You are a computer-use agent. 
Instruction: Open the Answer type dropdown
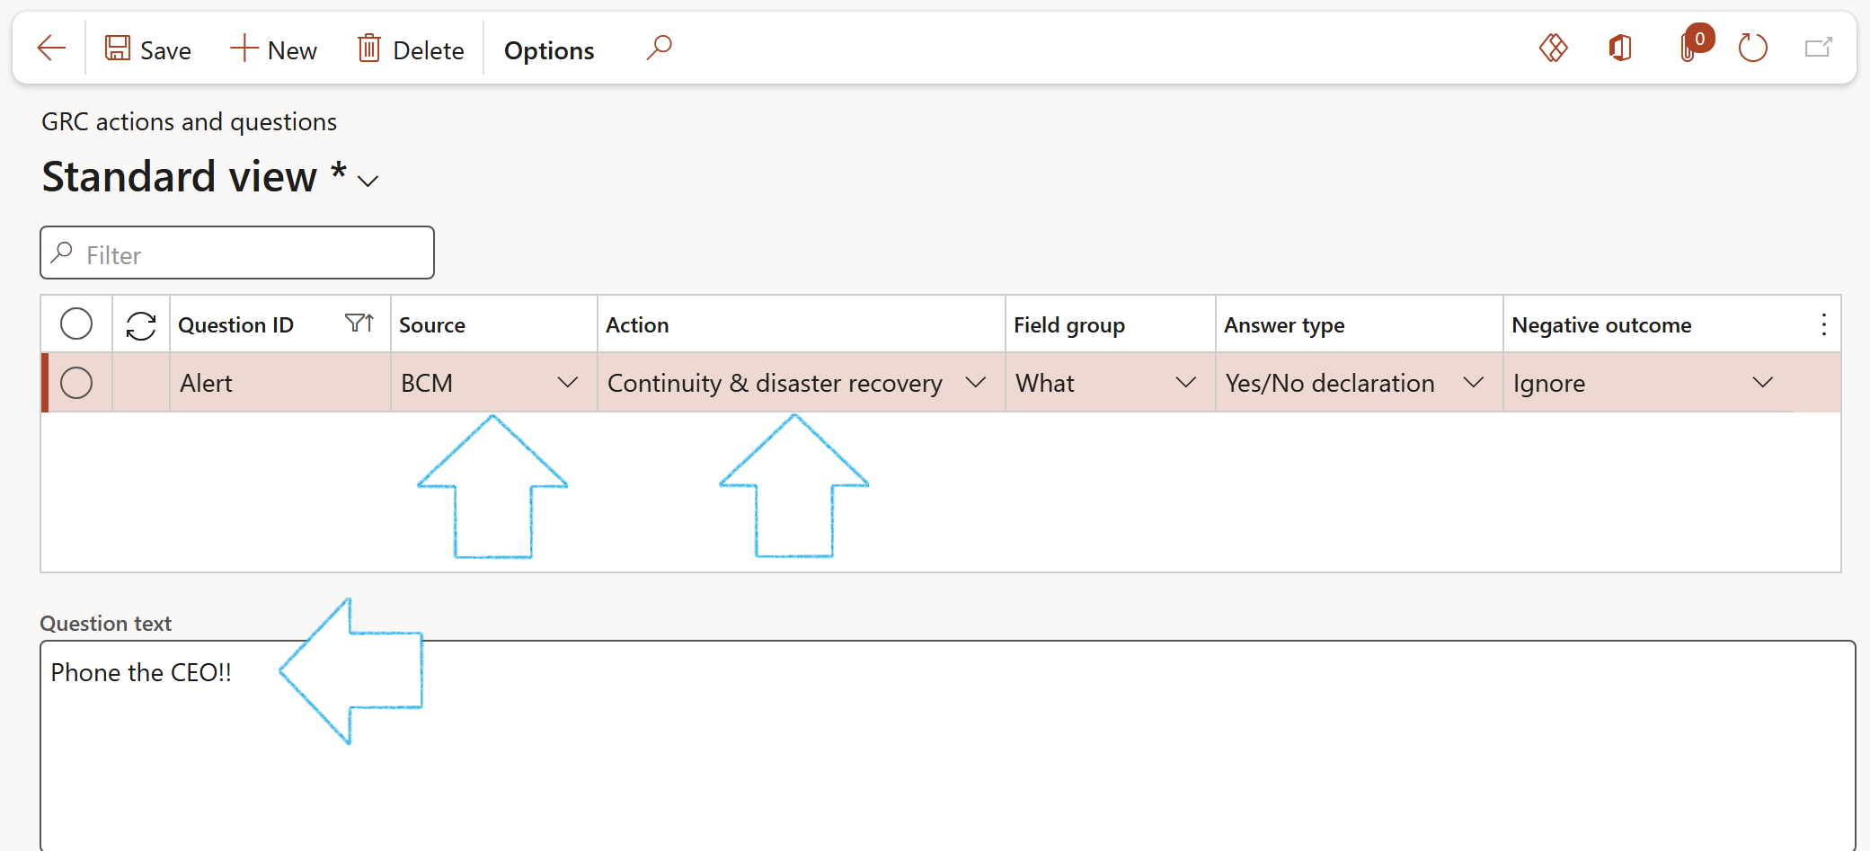pos(1473,383)
